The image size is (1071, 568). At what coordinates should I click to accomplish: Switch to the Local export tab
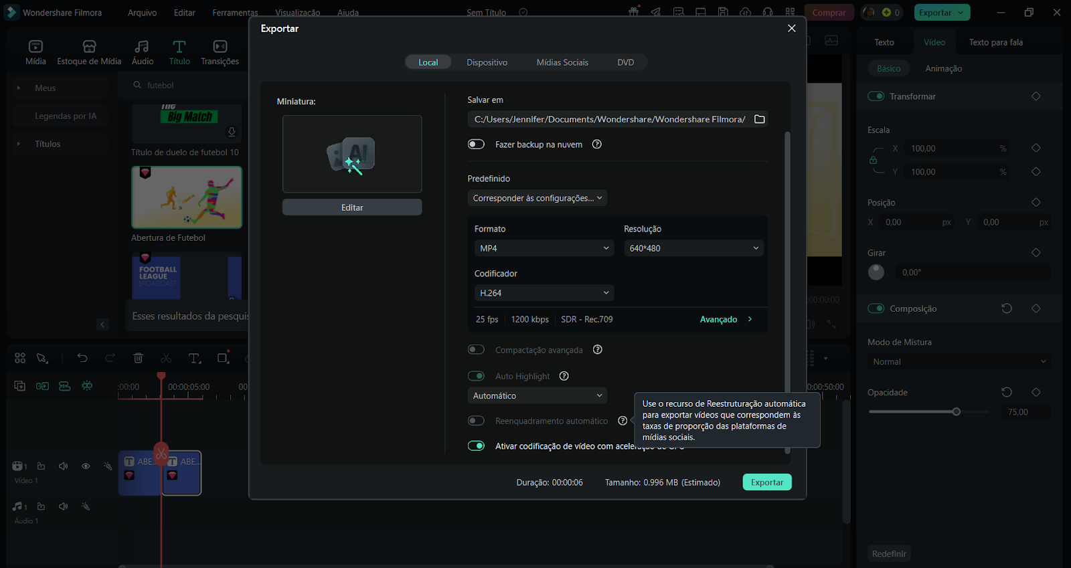[428, 62]
